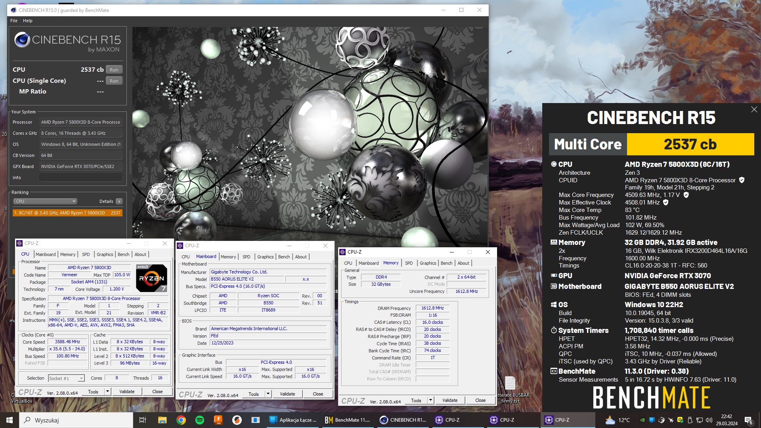Switch to Aplikacja Łącze taskbar window
Image resolution: width=761 pixels, height=428 pixels.
coord(293,420)
